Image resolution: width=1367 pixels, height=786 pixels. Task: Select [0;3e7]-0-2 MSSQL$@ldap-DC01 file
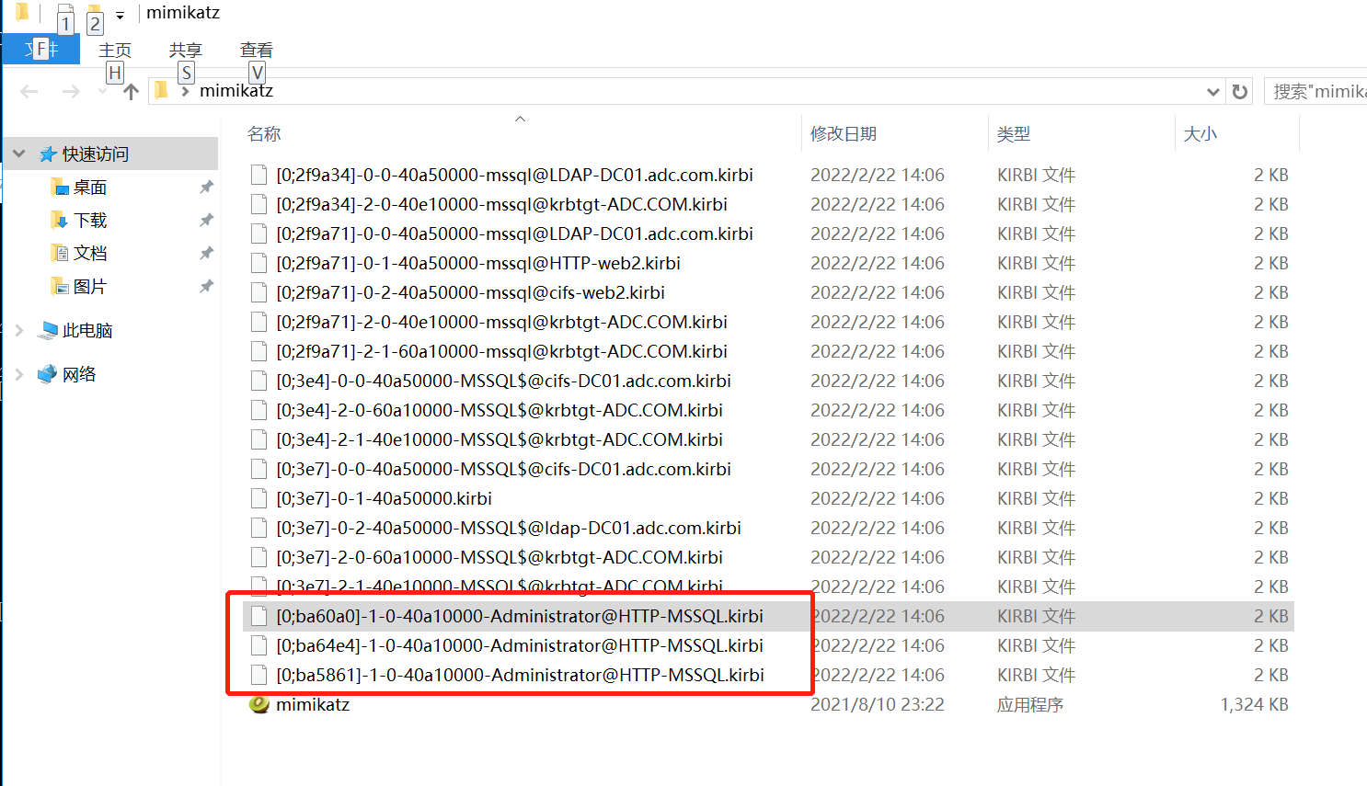coord(509,528)
